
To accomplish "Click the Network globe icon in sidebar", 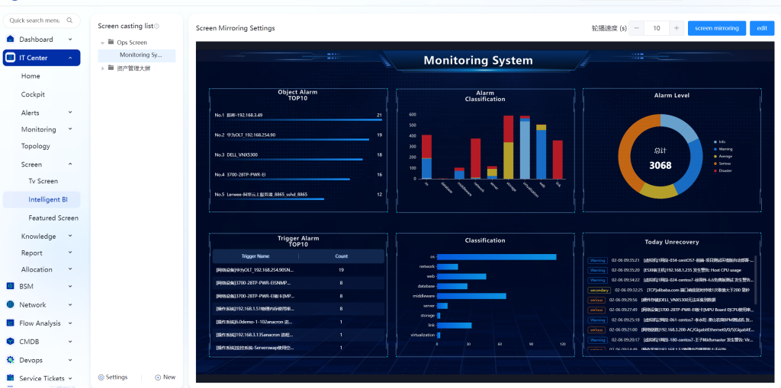I will coord(10,304).
